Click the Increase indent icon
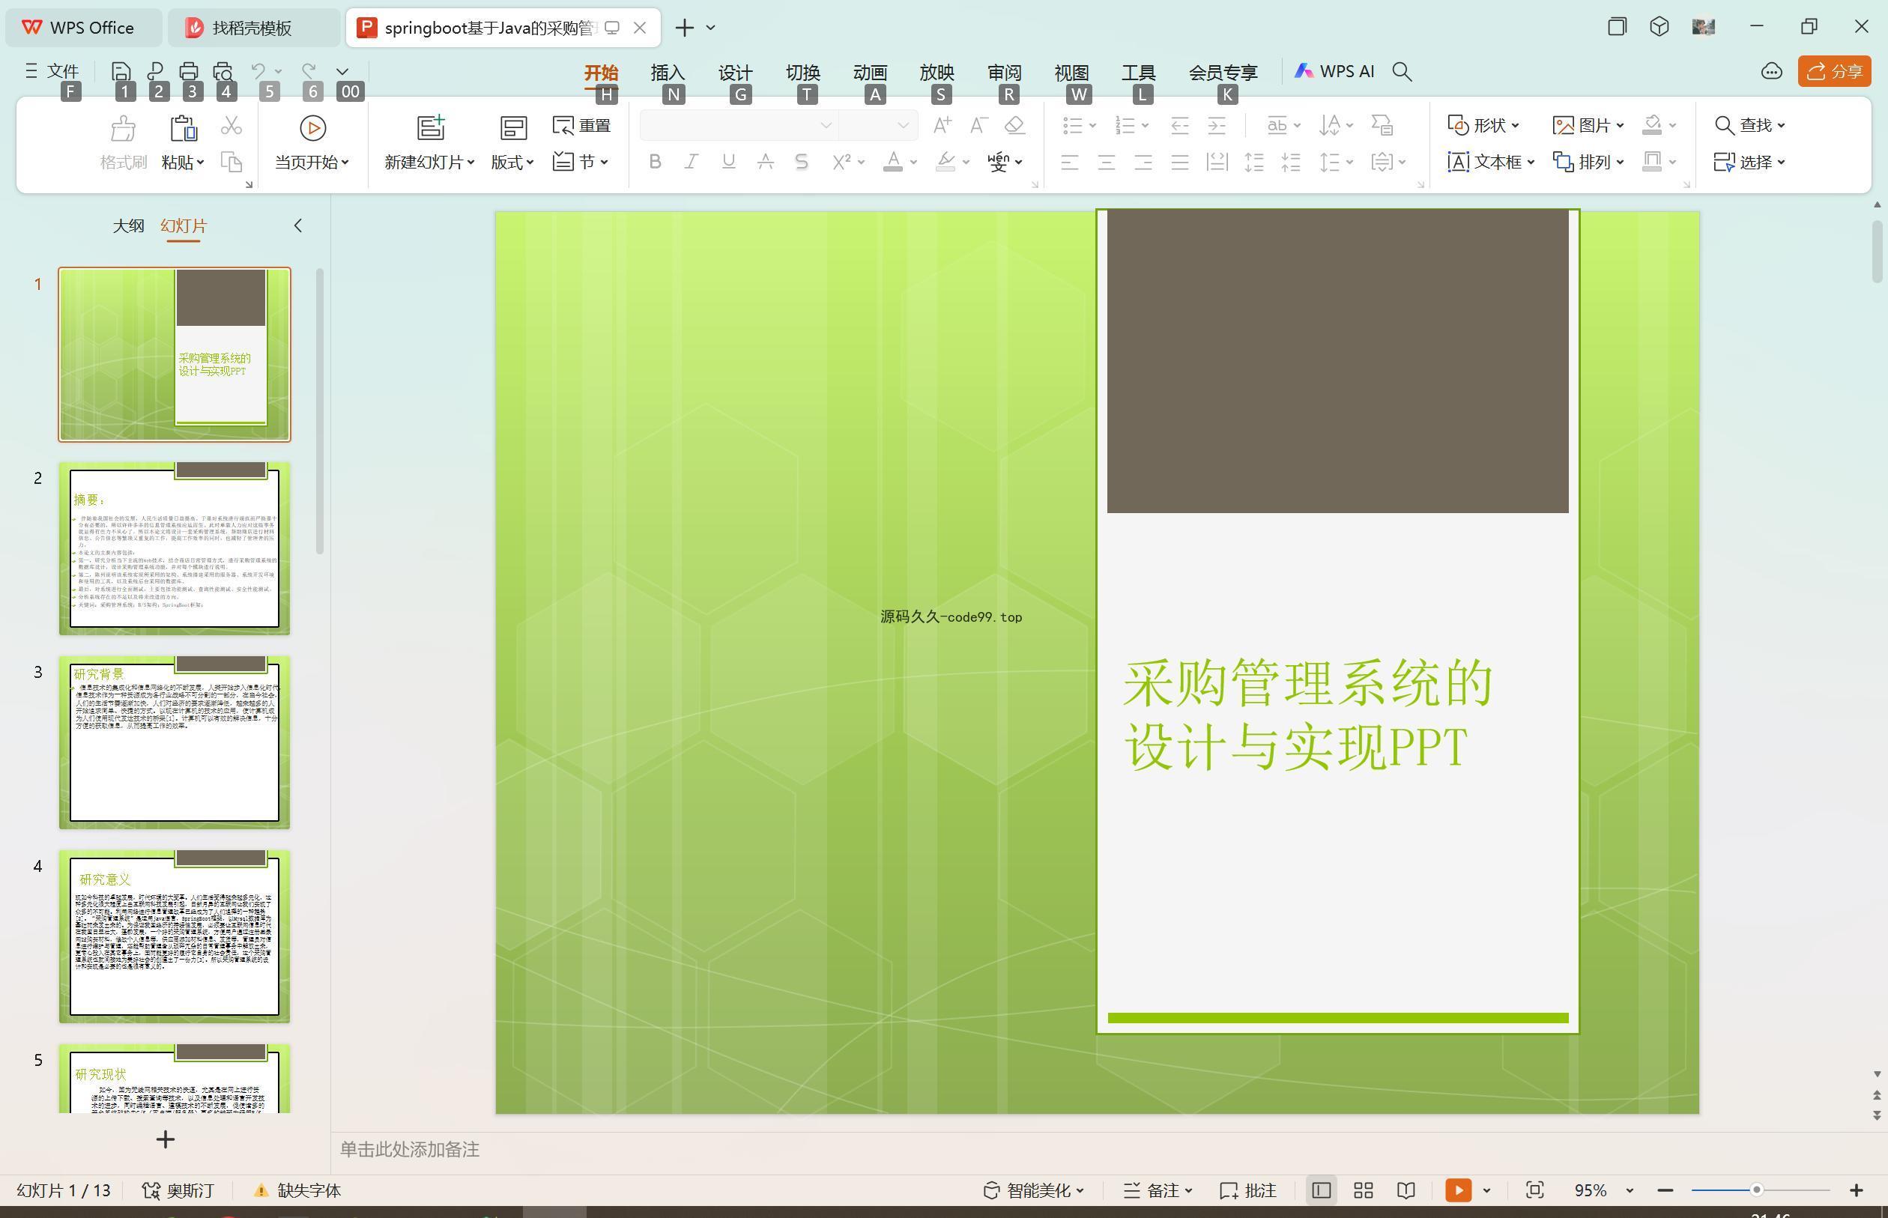This screenshot has height=1218, width=1888. click(1217, 125)
